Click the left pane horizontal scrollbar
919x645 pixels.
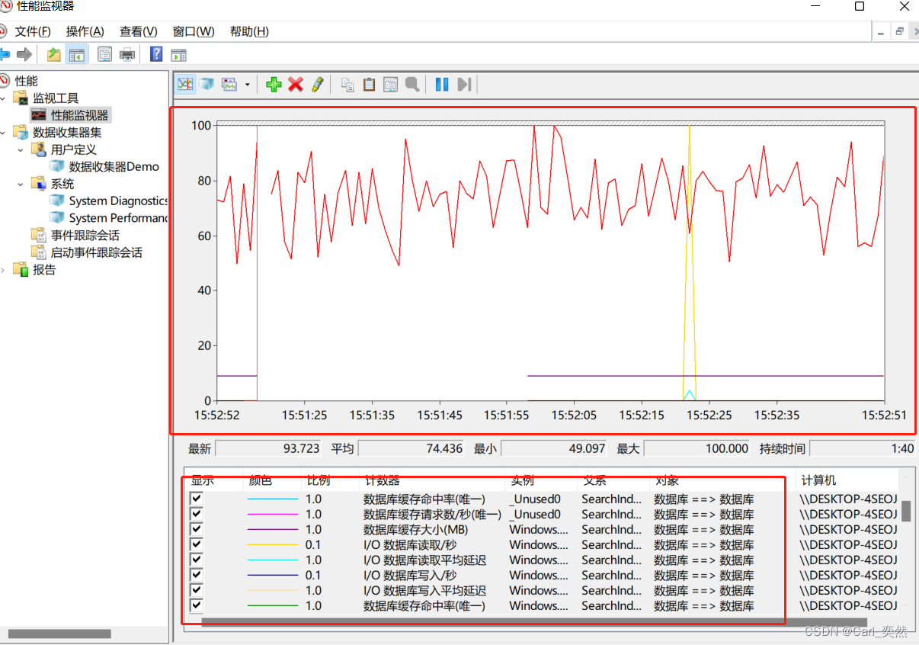(x=59, y=634)
